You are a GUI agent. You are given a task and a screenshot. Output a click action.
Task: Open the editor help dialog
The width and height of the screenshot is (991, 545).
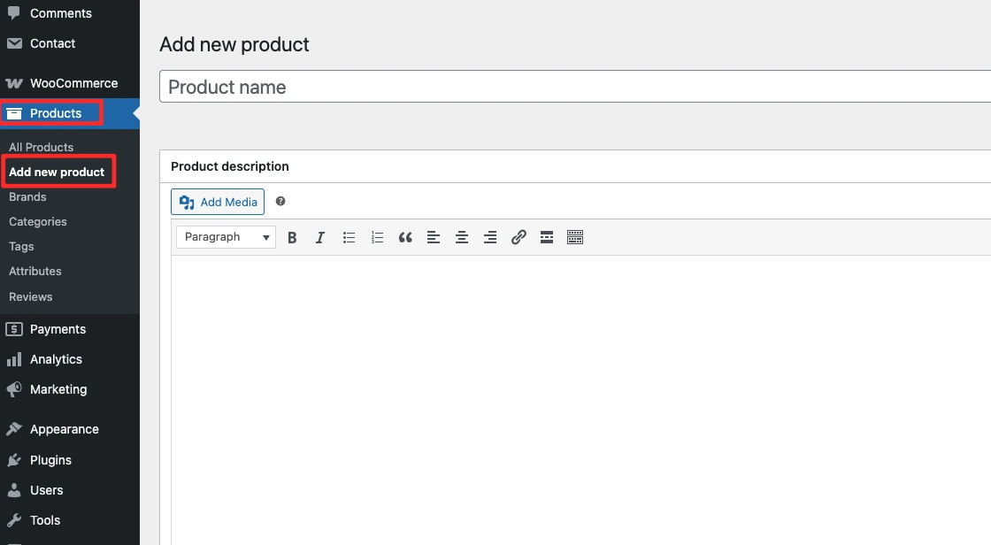[x=280, y=202]
